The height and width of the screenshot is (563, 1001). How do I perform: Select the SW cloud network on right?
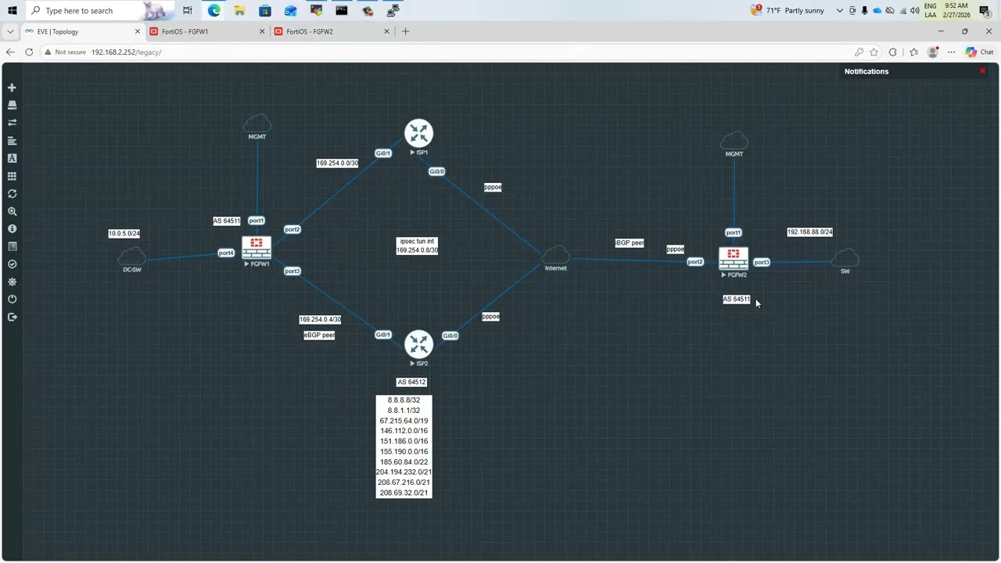(x=845, y=258)
